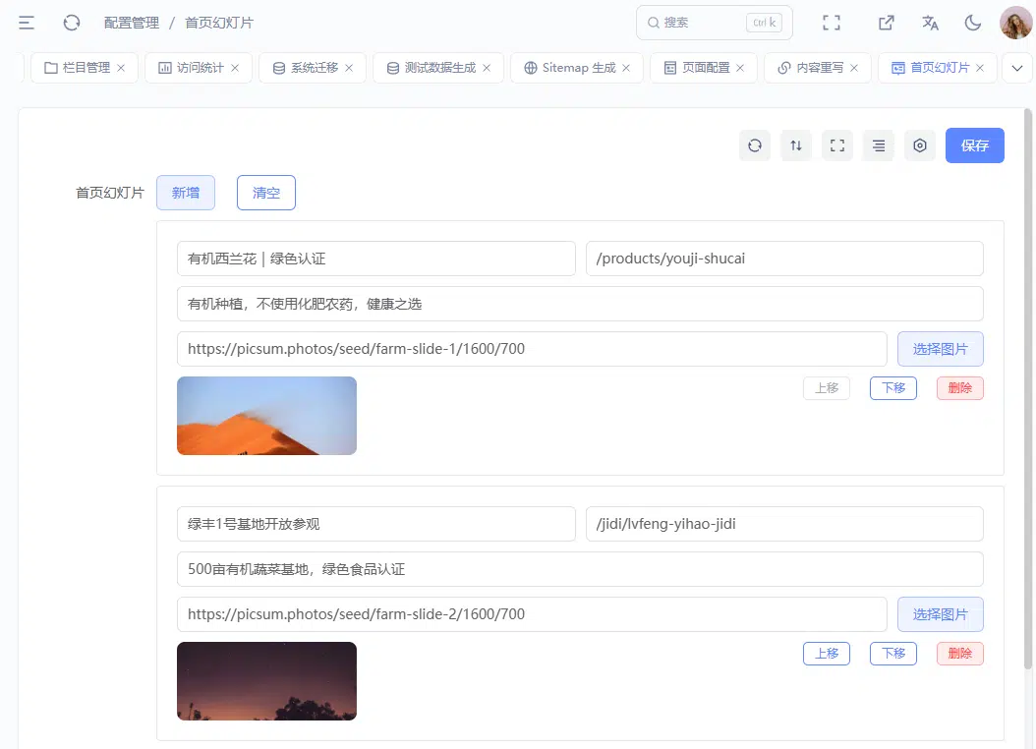Close the 访问统计 tab
1036x749 pixels.
tap(235, 68)
